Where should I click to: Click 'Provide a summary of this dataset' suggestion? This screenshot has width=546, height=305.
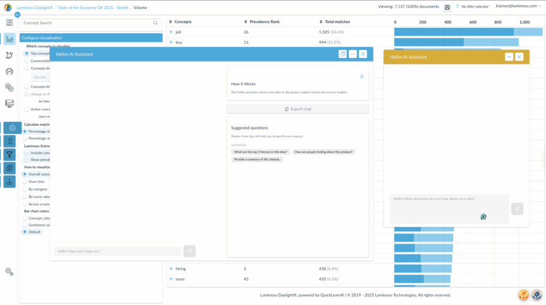256,159
